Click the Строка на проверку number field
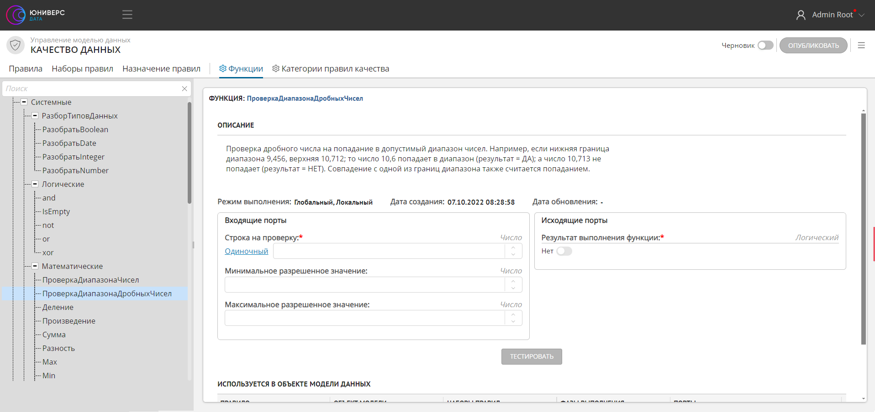Image resolution: width=875 pixels, height=412 pixels. coord(389,251)
